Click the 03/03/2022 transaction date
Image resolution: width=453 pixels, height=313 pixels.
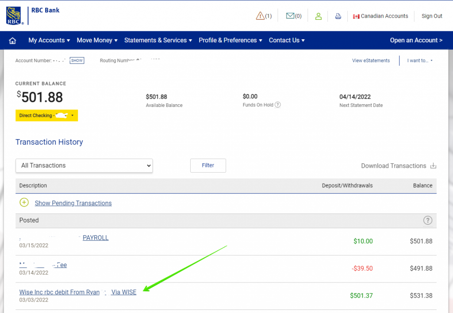point(34,300)
